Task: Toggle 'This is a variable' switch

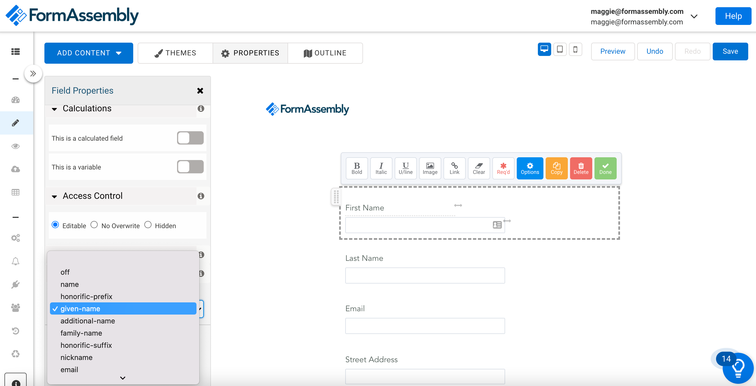Action: click(x=190, y=167)
